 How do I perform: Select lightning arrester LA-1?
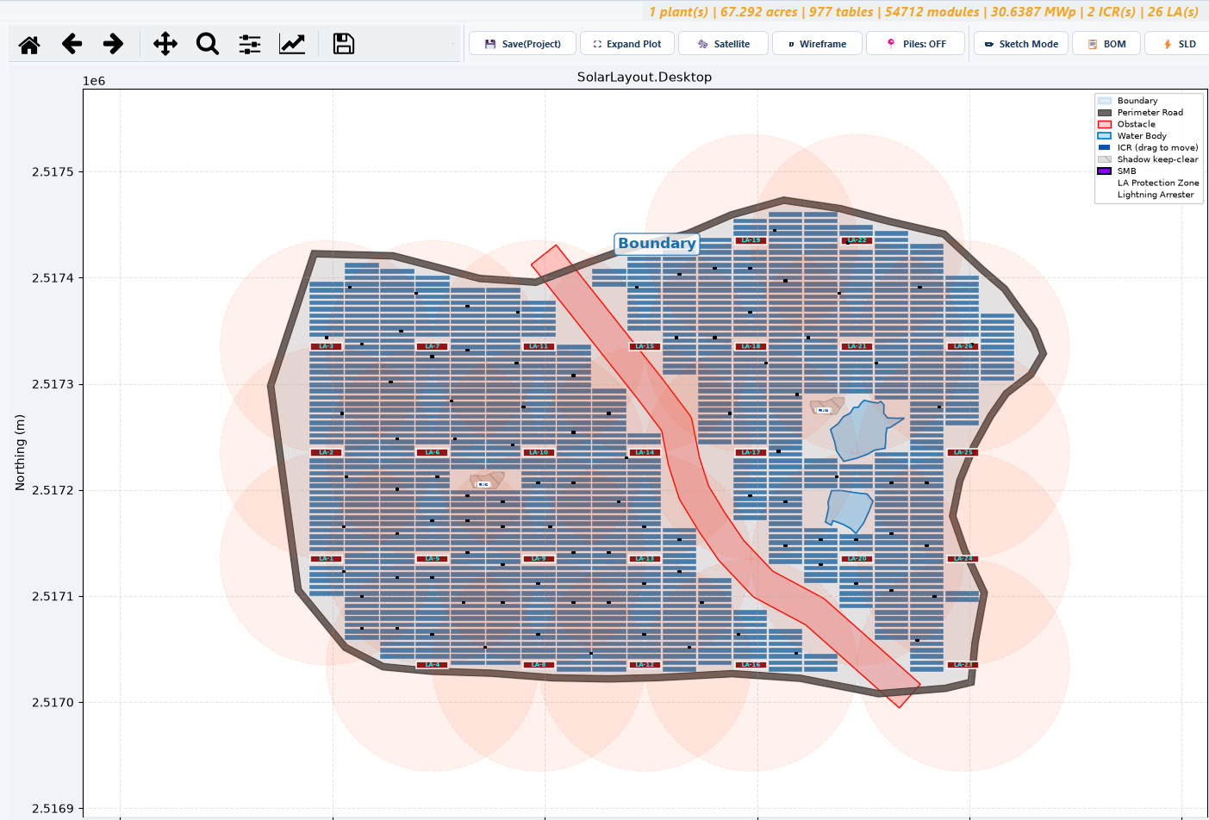click(x=326, y=559)
